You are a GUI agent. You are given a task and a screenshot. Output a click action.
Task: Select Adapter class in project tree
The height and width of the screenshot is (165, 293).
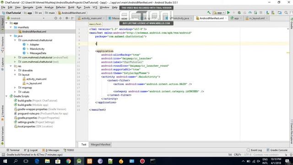[34, 44]
